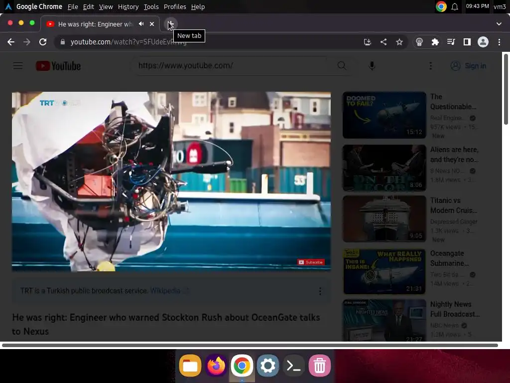Open a new tab with the plus button
Image resolution: width=510 pixels, height=383 pixels.
pyautogui.click(x=170, y=24)
